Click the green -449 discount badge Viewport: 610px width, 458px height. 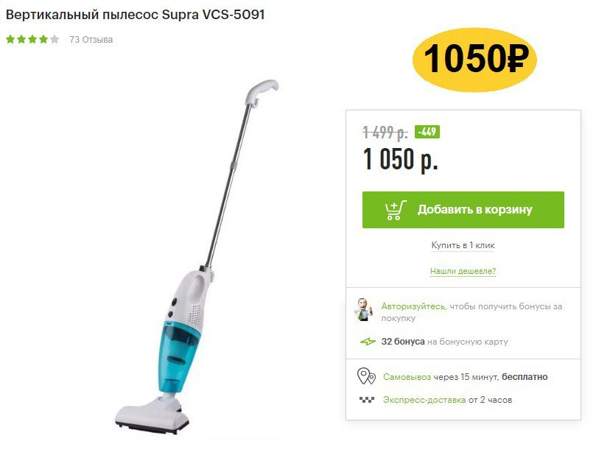point(427,132)
